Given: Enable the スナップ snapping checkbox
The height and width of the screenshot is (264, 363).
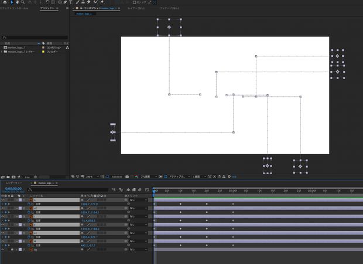Looking at the screenshot, I should tap(134, 2).
